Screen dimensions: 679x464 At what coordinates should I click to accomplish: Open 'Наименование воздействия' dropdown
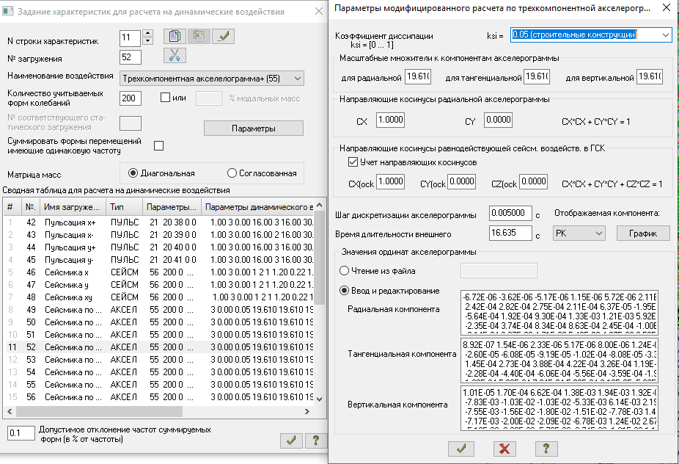(296, 78)
